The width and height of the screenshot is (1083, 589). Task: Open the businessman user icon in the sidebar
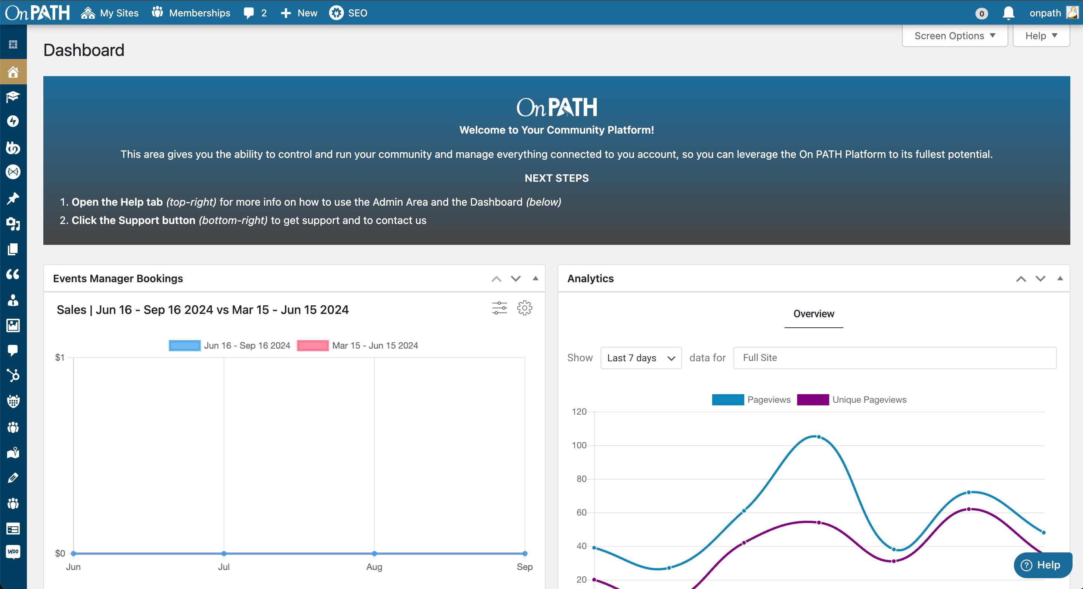click(x=13, y=300)
